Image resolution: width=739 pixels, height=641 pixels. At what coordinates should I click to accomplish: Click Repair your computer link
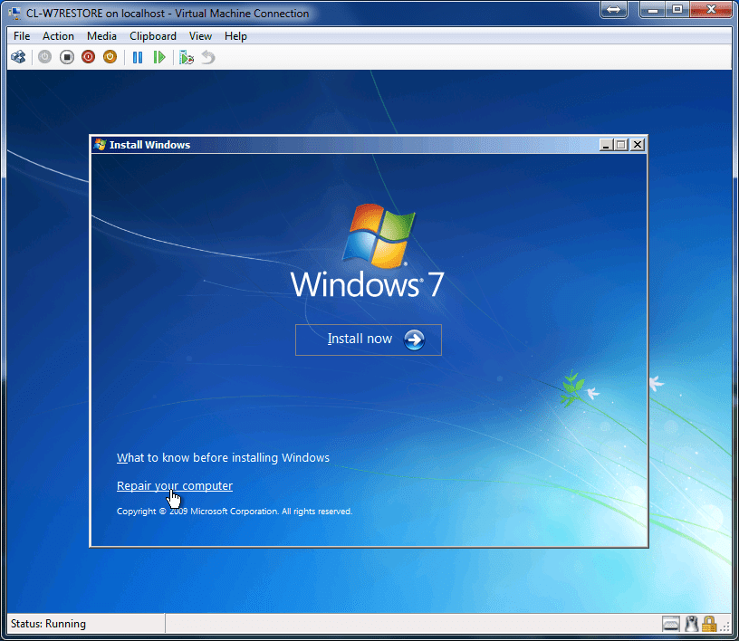[175, 485]
